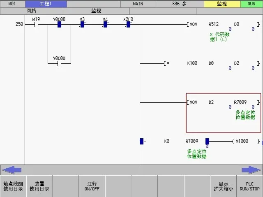Select the MOV R512 D0 instruction
This screenshot has height=197, width=263.
[x=223, y=25]
